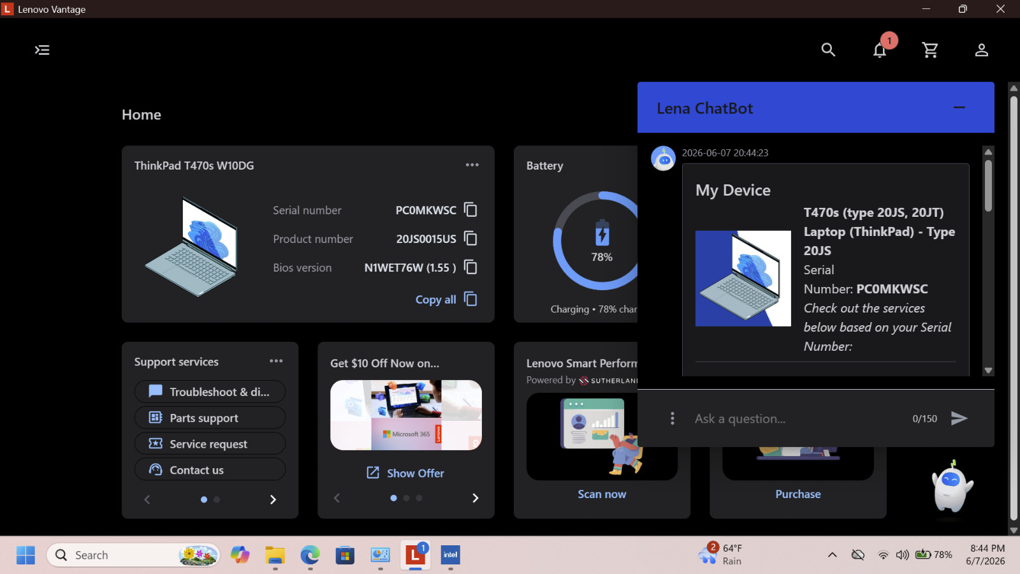
Task: Copy the product number 20JS0015US
Action: tap(470, 239)
